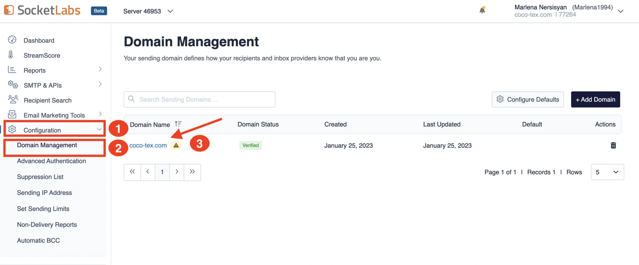Open Dashboard in the sidebar
Screen dimensions: 639x265
pos(39,40)
